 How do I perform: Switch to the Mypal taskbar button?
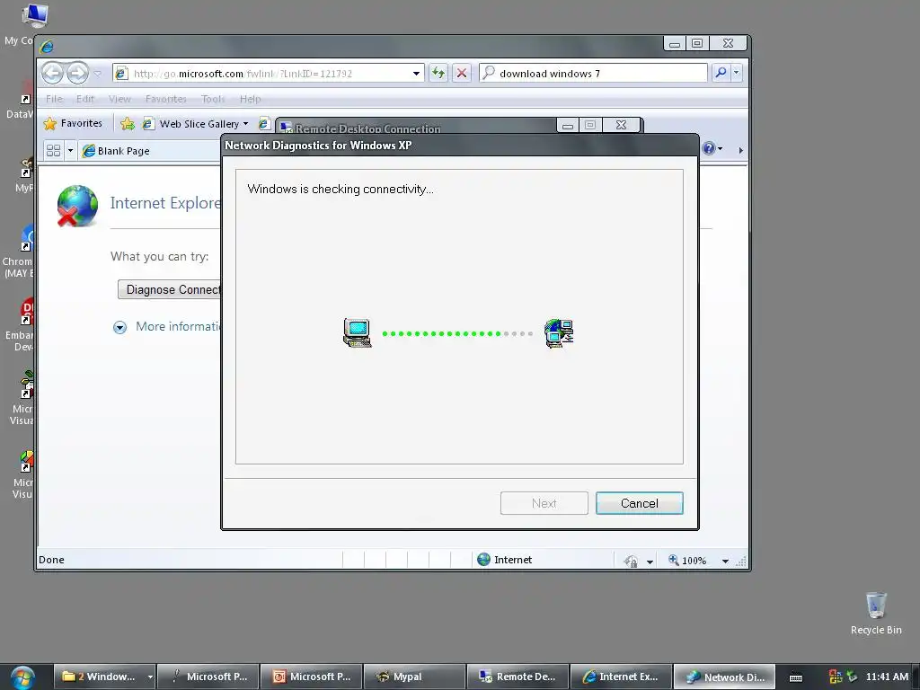[414, 677]
